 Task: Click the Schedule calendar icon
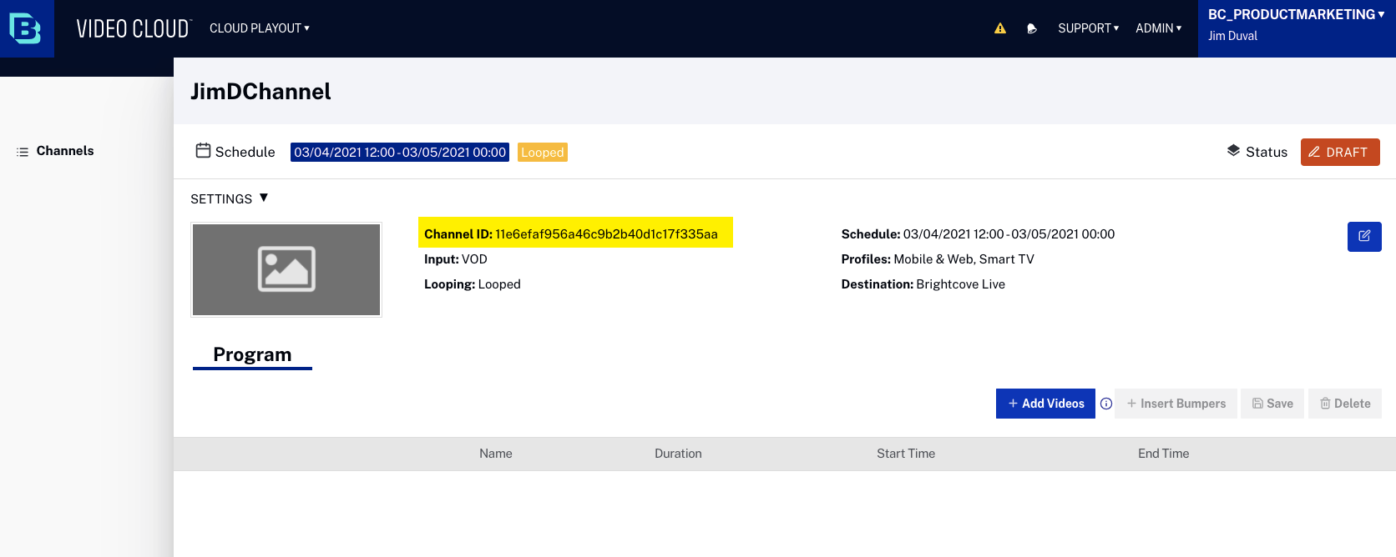click(203, 150)
